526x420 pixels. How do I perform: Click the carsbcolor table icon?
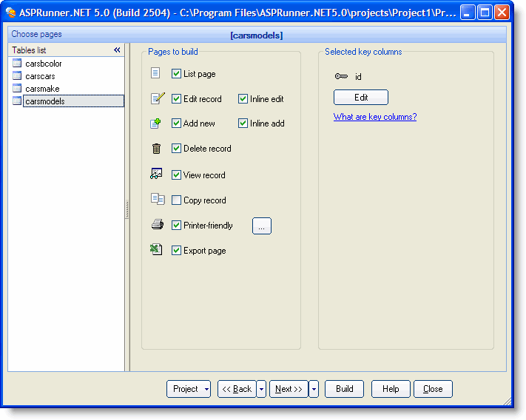tap(17, 63)
